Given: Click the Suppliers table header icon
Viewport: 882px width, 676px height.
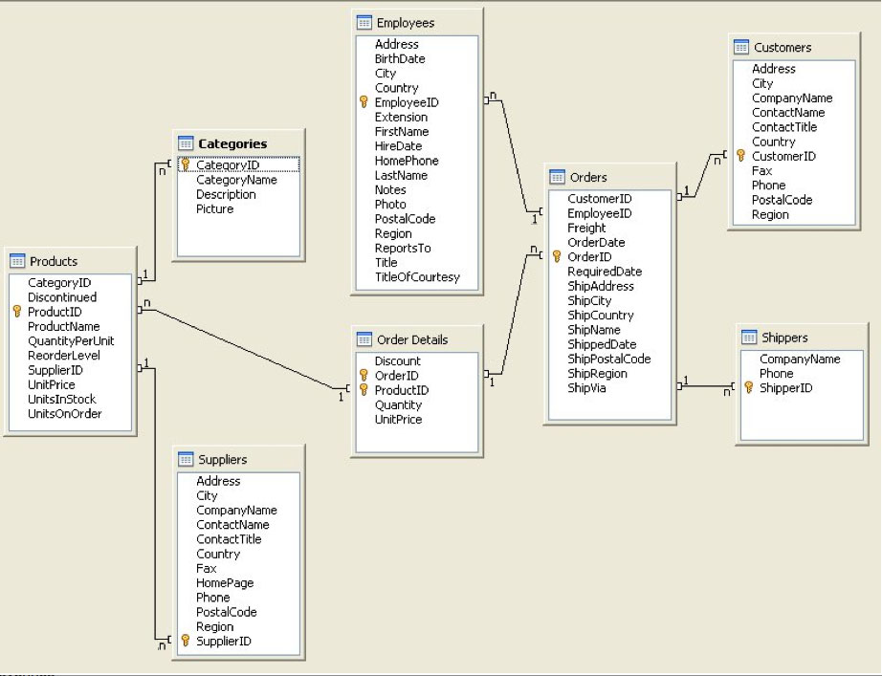Looking at the screenshot, I should (186, 459).
